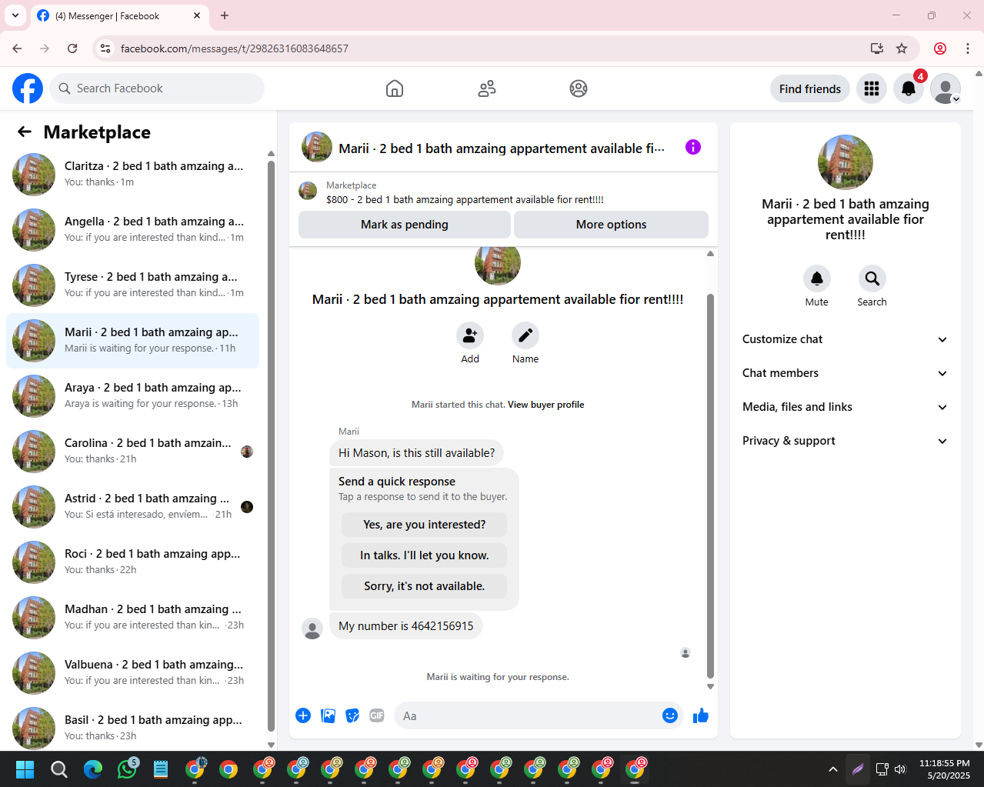
Task: Open taskbar clock showing 11:18:55 PM
Action: (x=945, y=769)
